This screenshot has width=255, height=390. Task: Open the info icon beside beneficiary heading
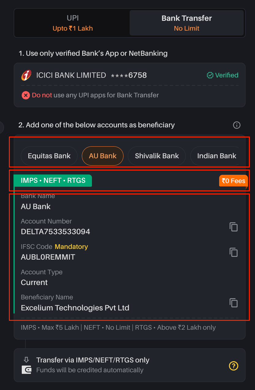tap(237, 125)
